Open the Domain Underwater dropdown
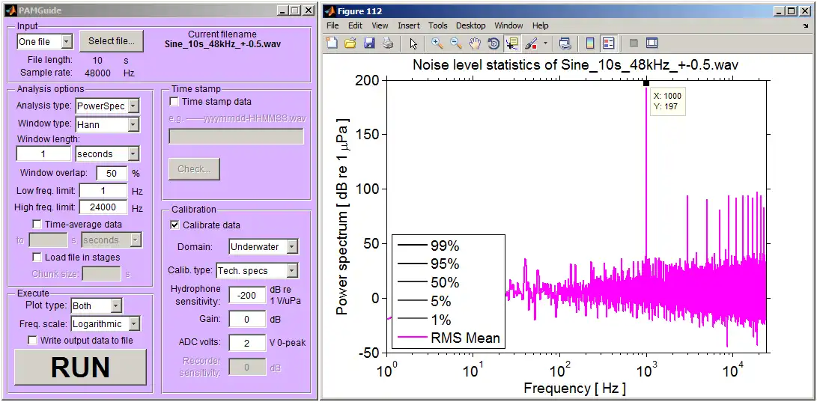This screenshot has width=817, height=402. pos(264,246)
